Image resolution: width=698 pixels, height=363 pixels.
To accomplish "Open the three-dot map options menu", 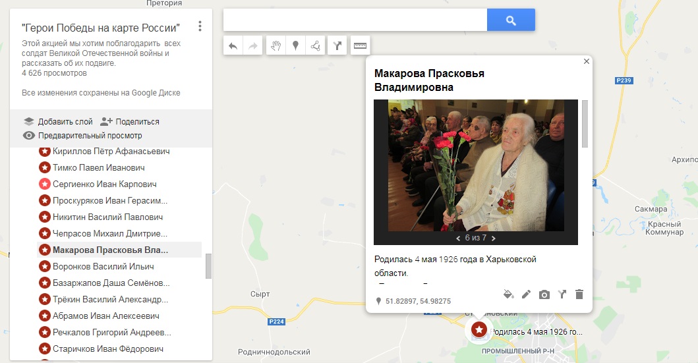I will [x=200, y=26].
